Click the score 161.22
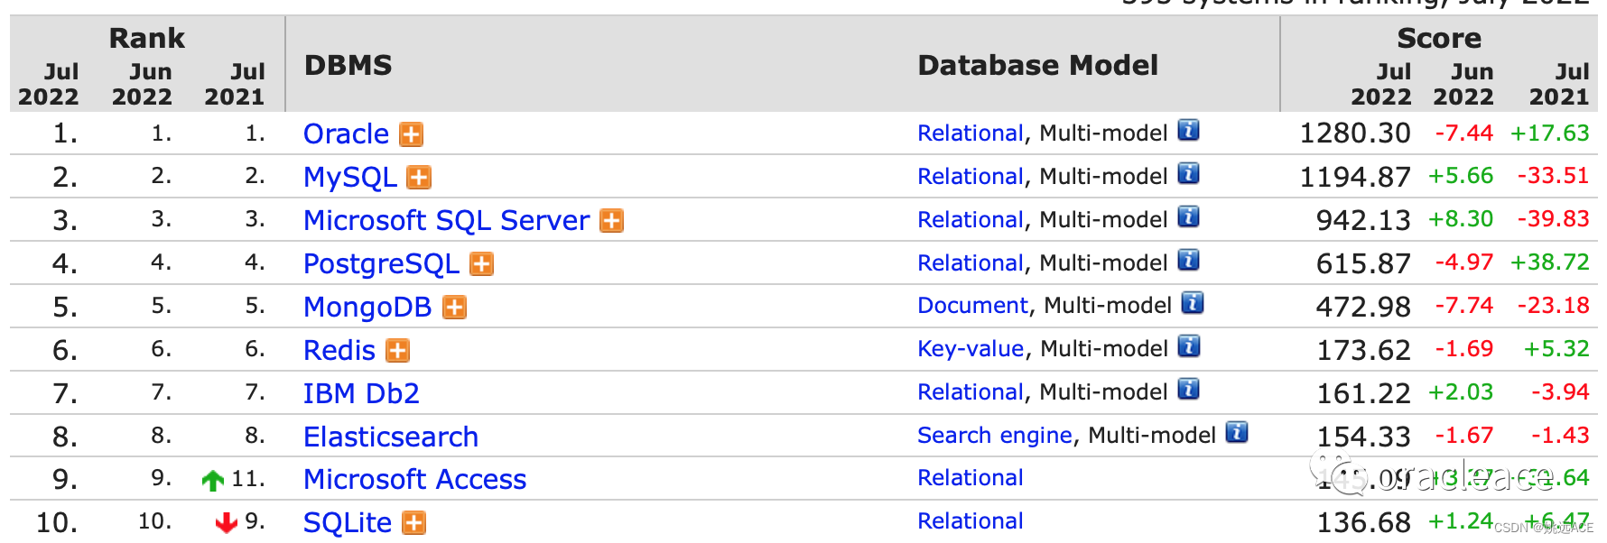The height and width of the screenshot is (543, 1607). pyautogui.click(x=1363, y=393)
